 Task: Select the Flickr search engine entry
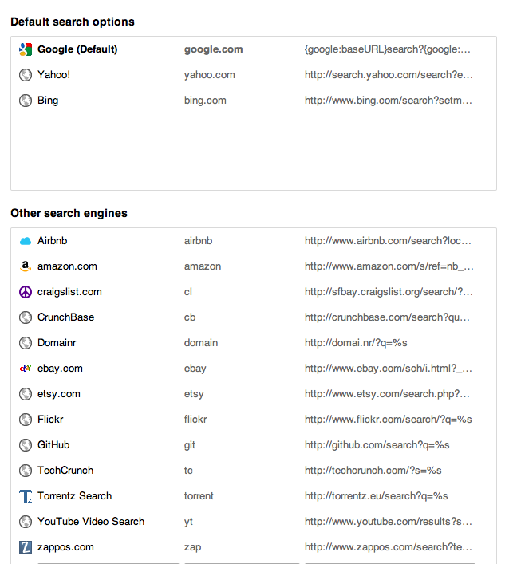click(254, 420)
